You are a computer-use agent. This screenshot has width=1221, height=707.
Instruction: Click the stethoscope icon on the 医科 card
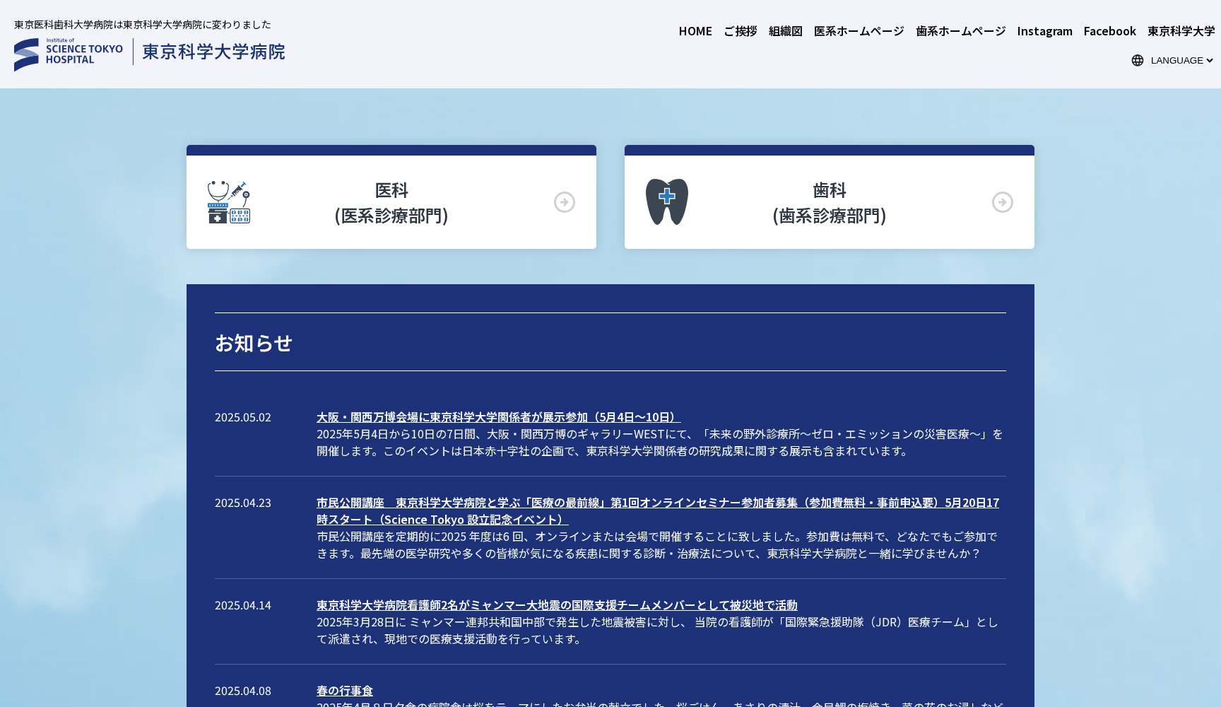coord(228,201)
